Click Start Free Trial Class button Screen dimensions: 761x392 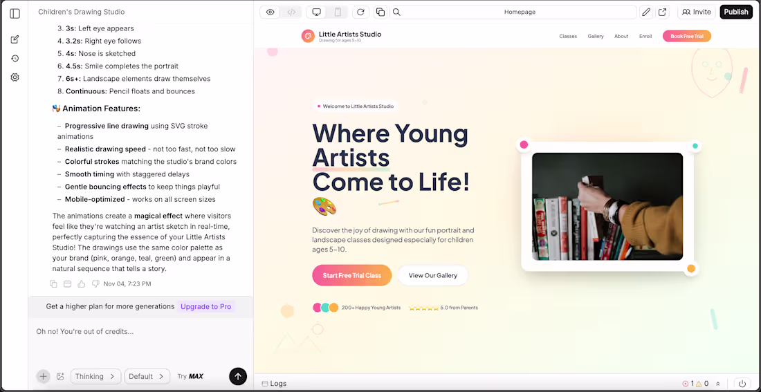352,275
